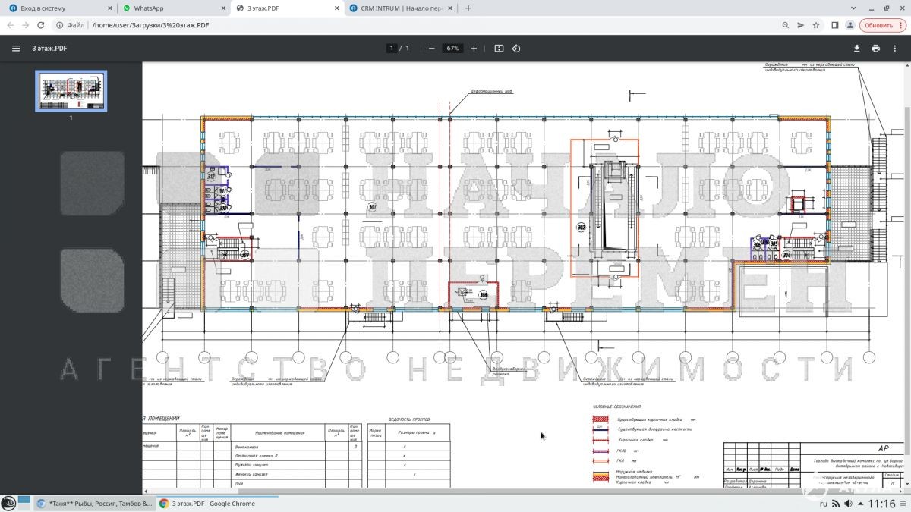Screen dimensions: 911x512
Task: Click the zoom magnifier in address bar
Action: [x=786, y=25]
